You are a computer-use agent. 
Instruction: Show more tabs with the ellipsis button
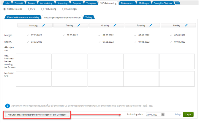(178, 3)
